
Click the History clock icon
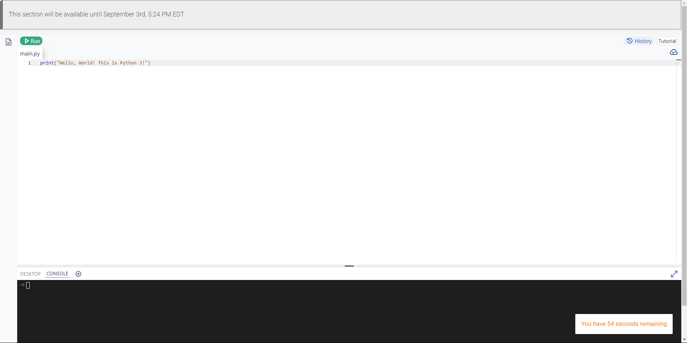pyautogui.click(x=630, y=41)
